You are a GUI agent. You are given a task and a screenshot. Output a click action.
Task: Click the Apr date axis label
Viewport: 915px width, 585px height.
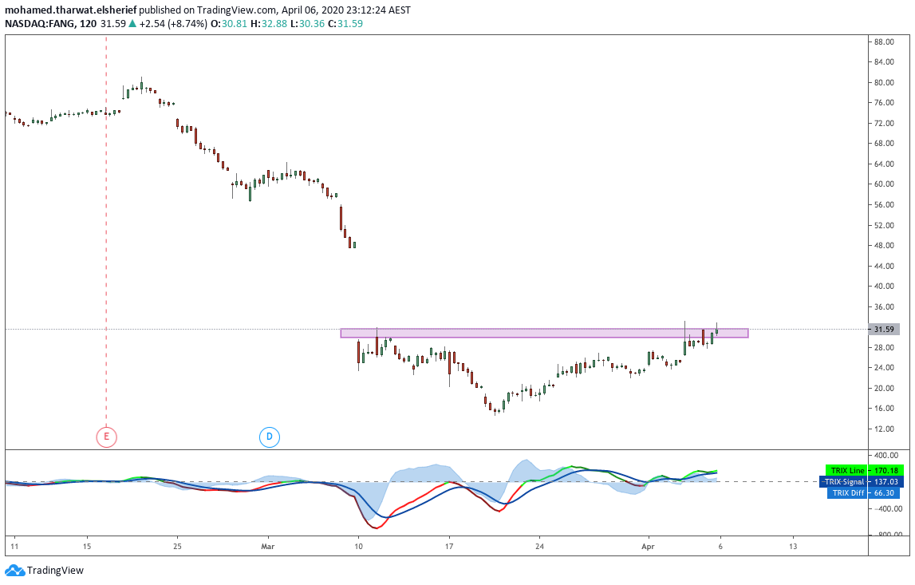(648, 547)
